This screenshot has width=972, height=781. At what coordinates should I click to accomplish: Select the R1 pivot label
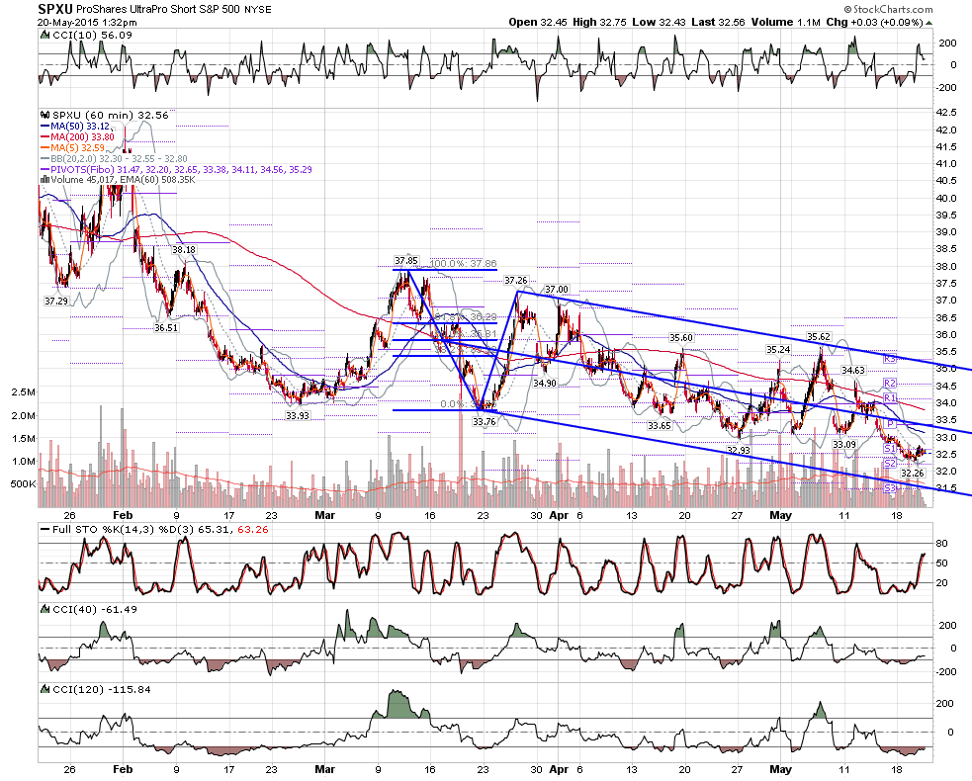pos(890,398)
